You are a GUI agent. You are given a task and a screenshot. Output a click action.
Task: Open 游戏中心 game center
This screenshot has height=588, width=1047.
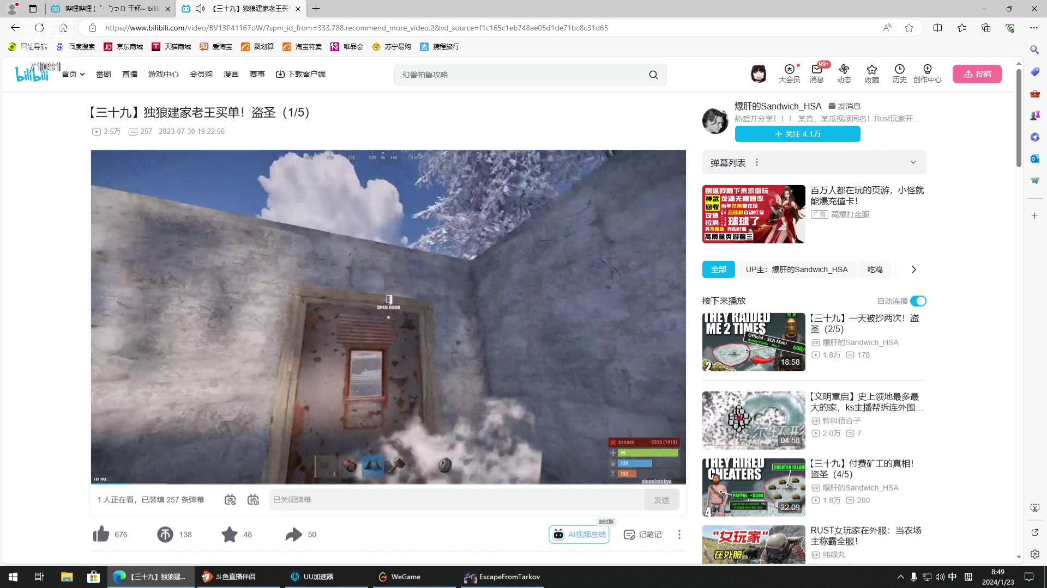tap(164, 74)
